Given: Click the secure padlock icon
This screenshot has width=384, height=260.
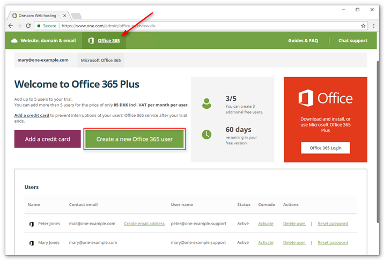Looking at the screenshot, I should [39, 26].
